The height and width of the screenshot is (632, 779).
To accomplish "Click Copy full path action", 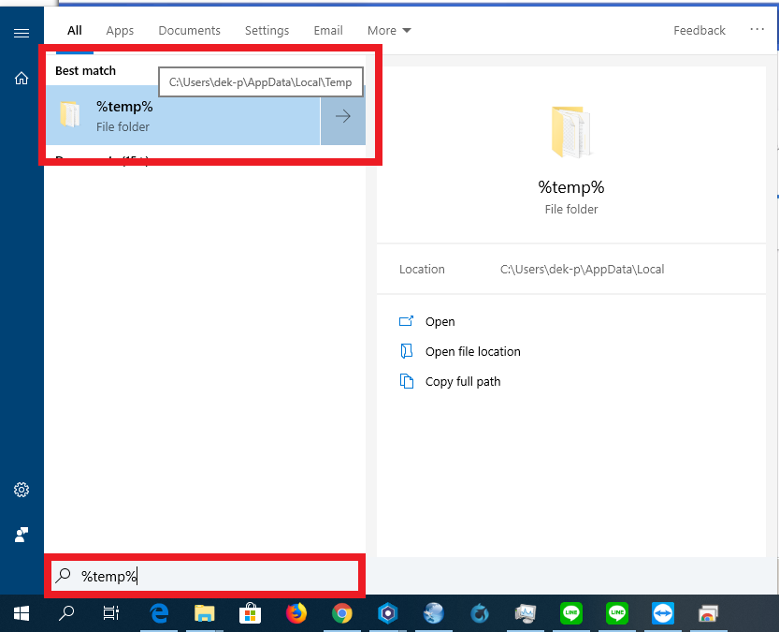I will (463, 381).
